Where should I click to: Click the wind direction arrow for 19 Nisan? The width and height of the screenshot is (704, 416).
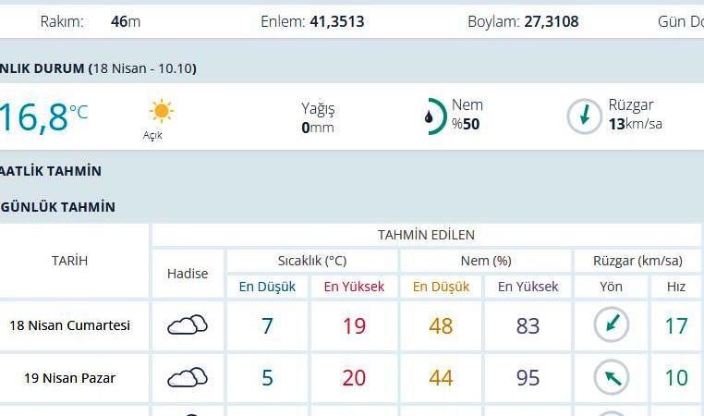coord(611,377)
